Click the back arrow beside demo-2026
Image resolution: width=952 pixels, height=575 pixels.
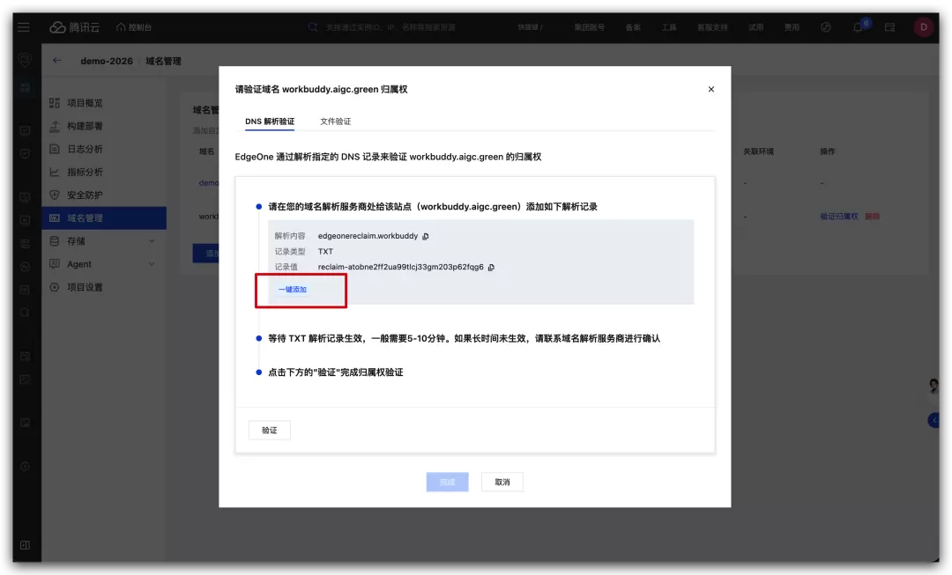[57, 61]
